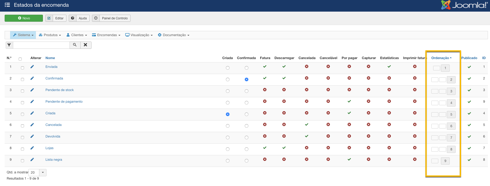The width and height of the screenshot is (490, 186).
Task: Toggle Cancelada status icon for Cancelada row
Action: 307,125
